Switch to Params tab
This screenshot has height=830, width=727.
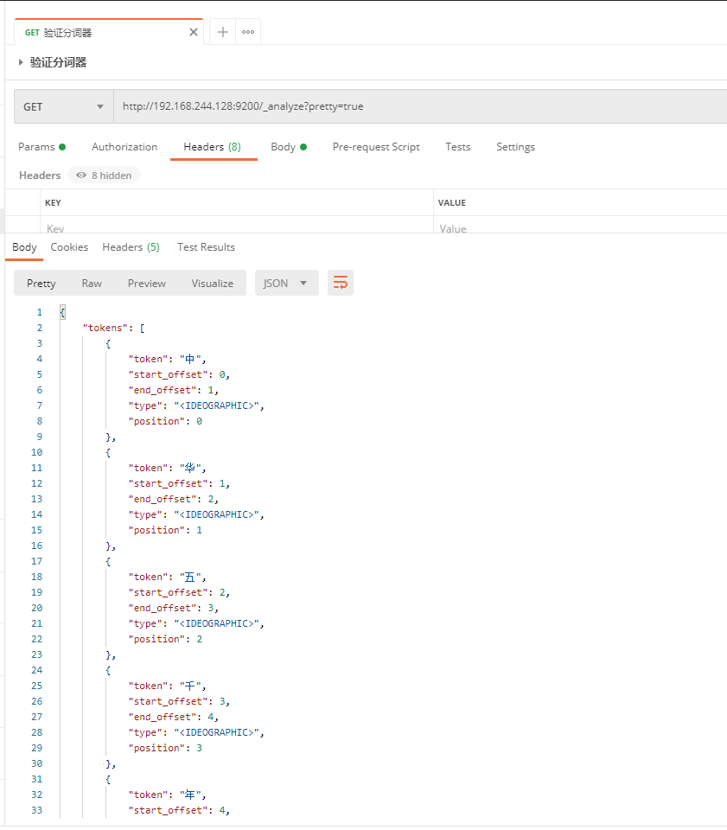[x=41, y=147]
